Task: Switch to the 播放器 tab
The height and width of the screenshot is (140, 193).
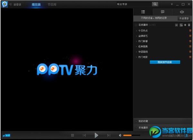Action: tap(36, 5)
